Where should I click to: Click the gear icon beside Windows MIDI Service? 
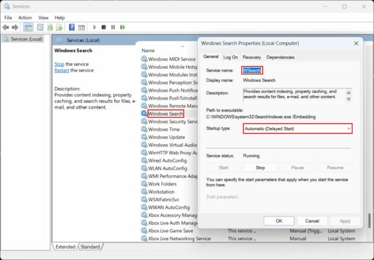pyautogui.click(x=144, y=59)
